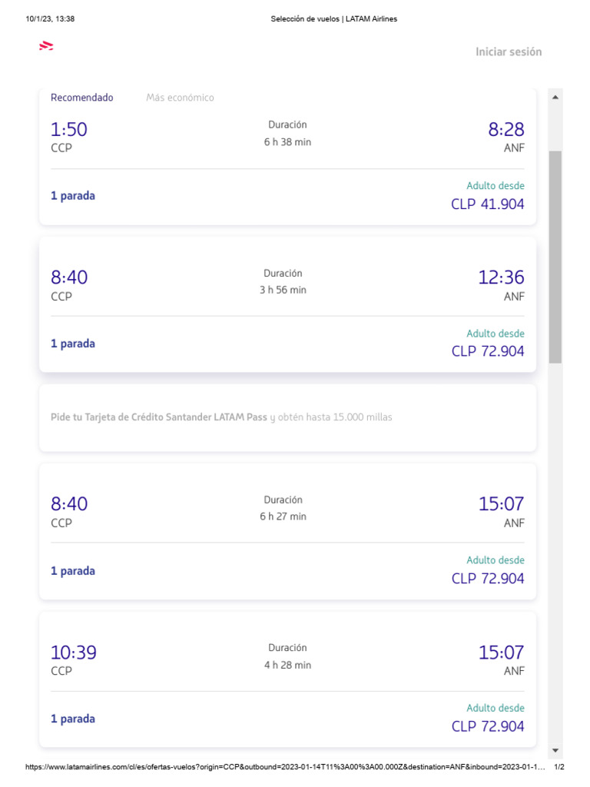Select the 6 h 27 min flight
The width and height of the screenshot is (590, 787).
pyautogui.click(x=287, y=531)
